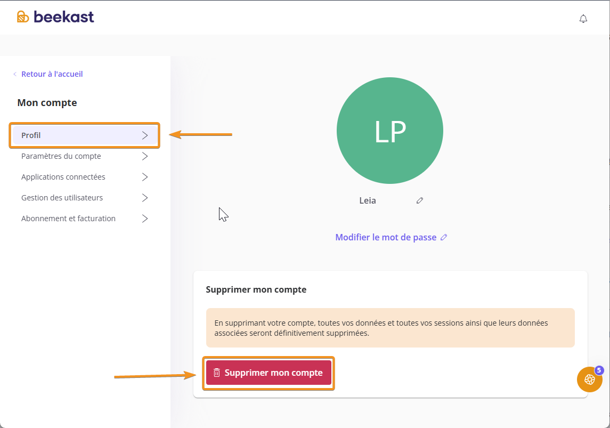Select the Profil menu item
The image size is (610, 428).
coord(31,135)
